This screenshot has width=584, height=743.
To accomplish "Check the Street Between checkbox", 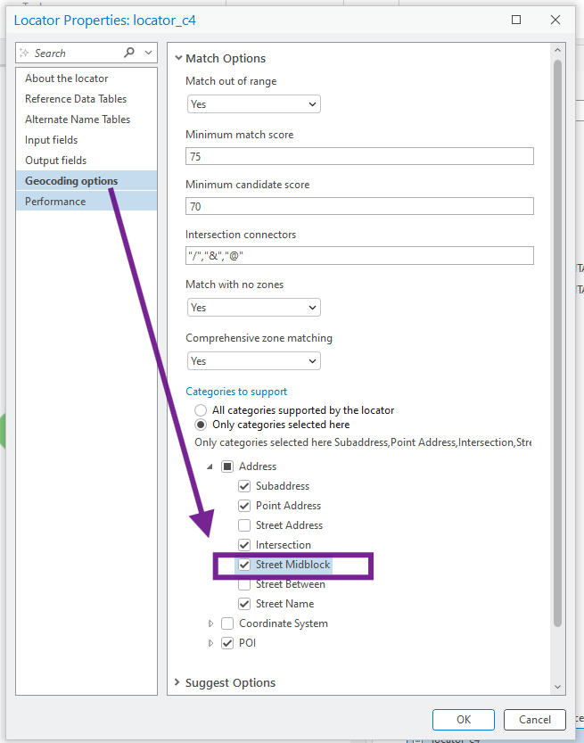I will click(x=244, y=584).
